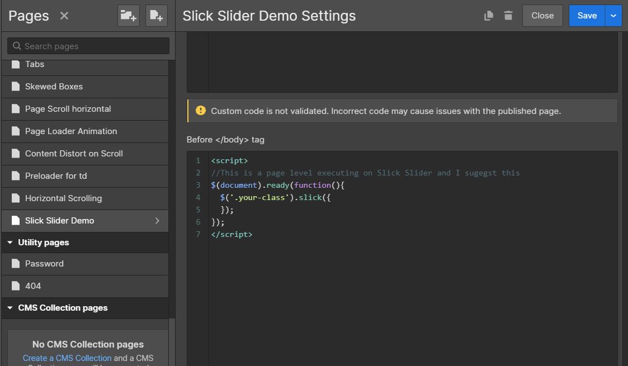
Task: Click the '.your-class' slick code line
Action: tap(275, 198)
